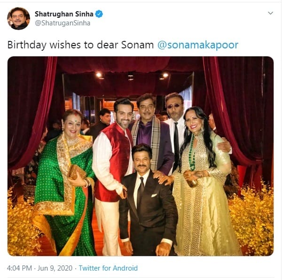Viewport: 283px width, 280px height.
Task: Open the tweet options chevron menu
Action: (270, 13)
